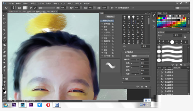Select highlighted brush tip thumbnail 25
This screenshot has height=111, width=193.
click(x=133, y=22)
